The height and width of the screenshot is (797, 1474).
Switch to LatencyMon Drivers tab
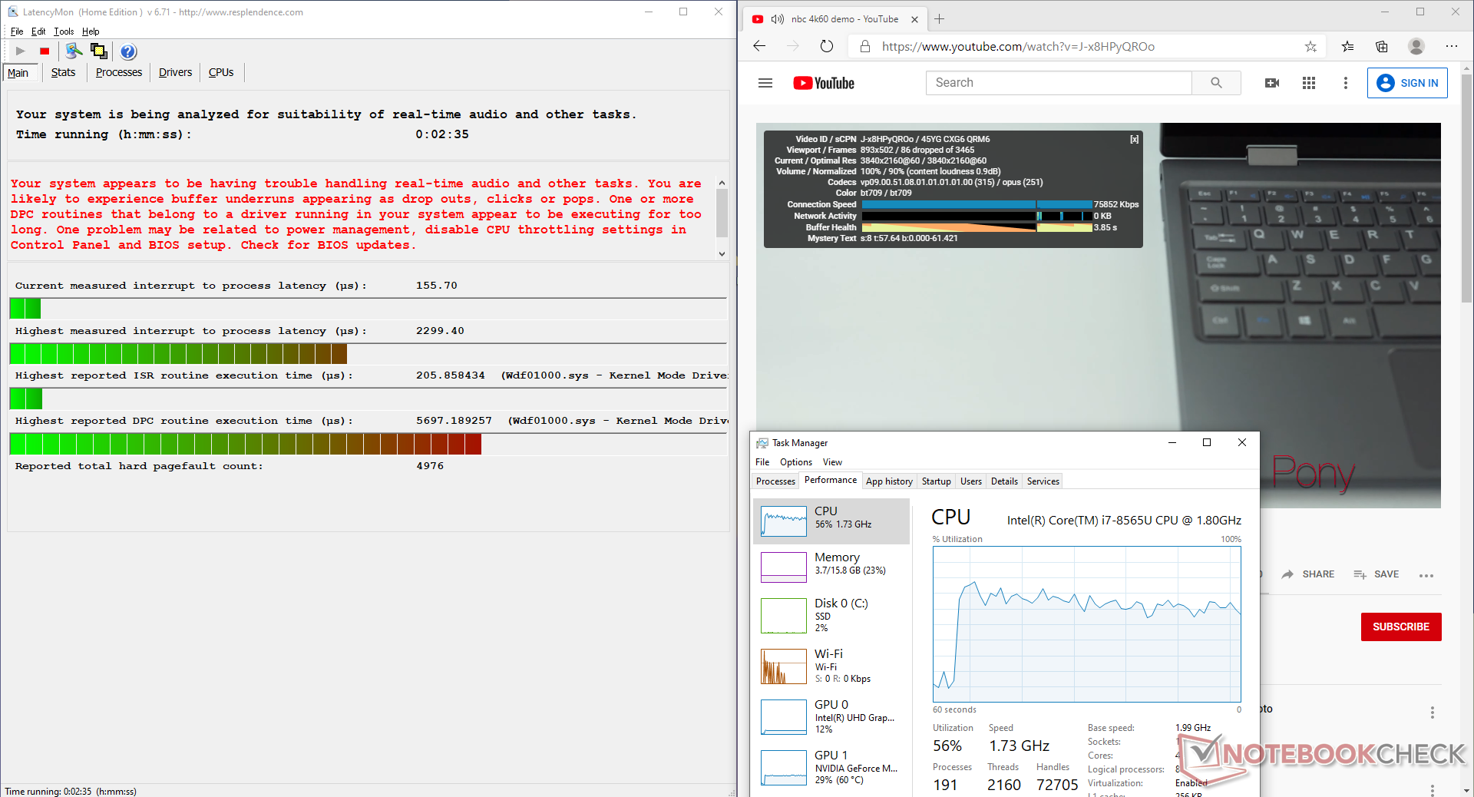click(x=175, y=72)
